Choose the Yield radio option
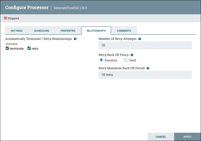 click(x=126, y=60)
